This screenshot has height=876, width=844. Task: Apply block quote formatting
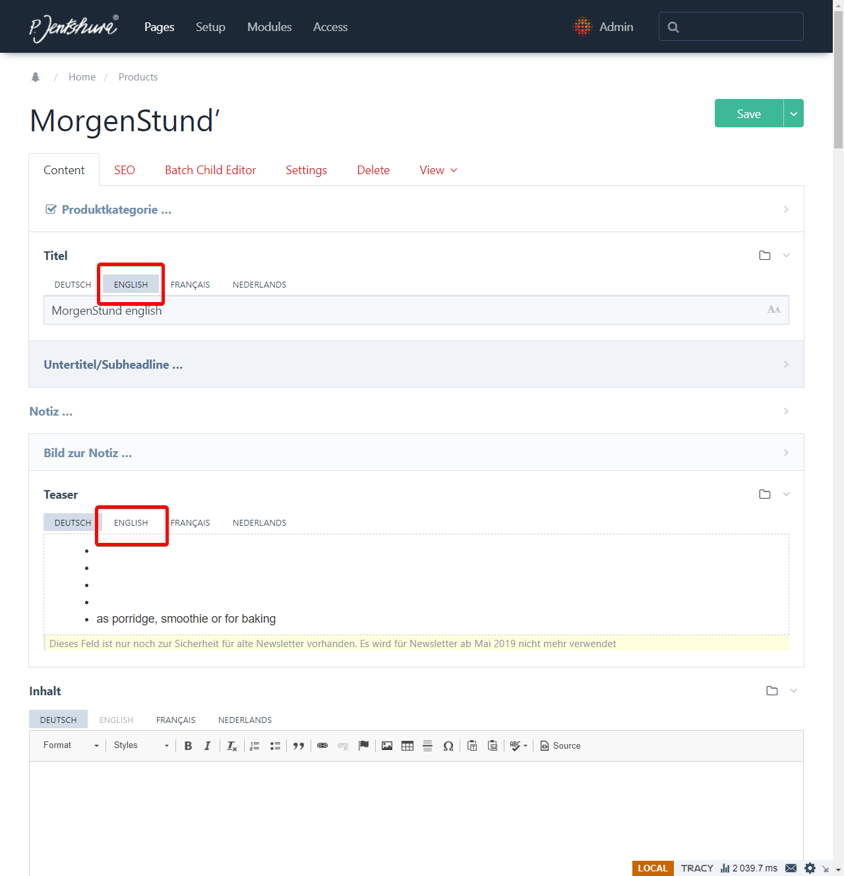299,746
